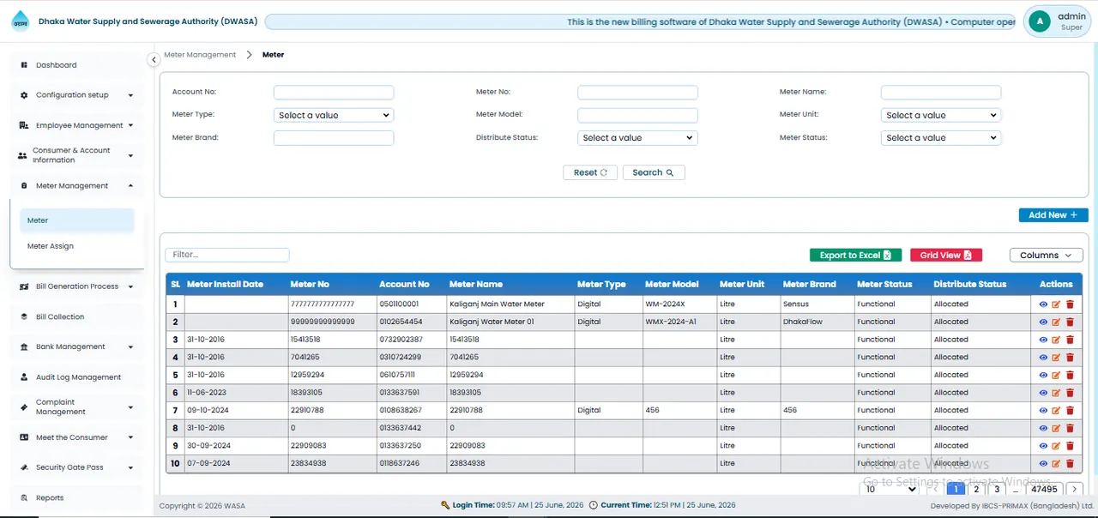Open the Meter Unit dropdown

click(940, 115)
